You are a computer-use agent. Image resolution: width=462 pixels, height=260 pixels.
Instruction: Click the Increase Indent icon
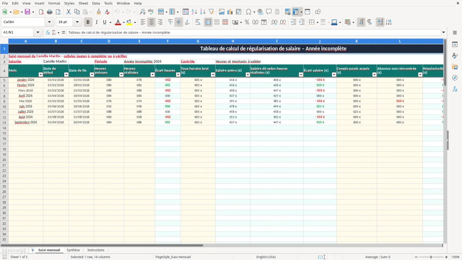coord(293,22)
